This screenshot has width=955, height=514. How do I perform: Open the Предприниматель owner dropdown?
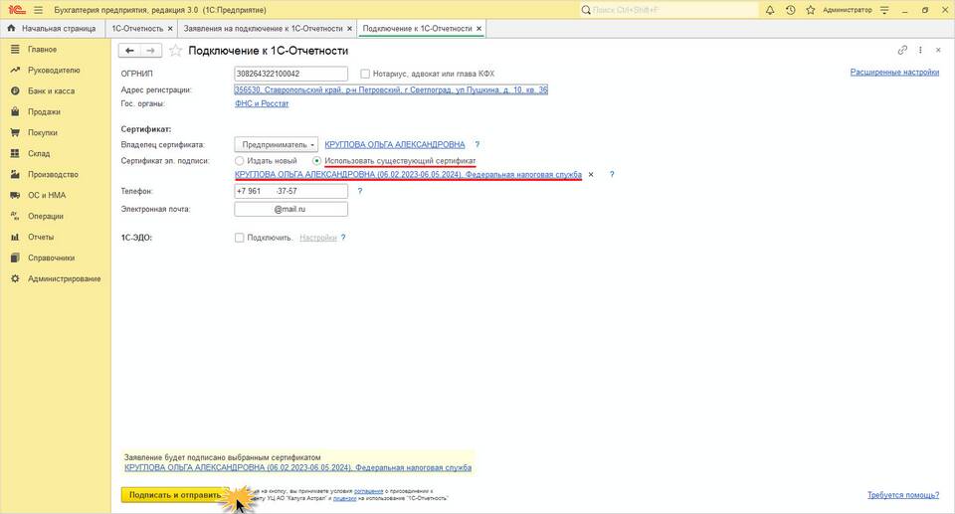[x=277, y=144]
